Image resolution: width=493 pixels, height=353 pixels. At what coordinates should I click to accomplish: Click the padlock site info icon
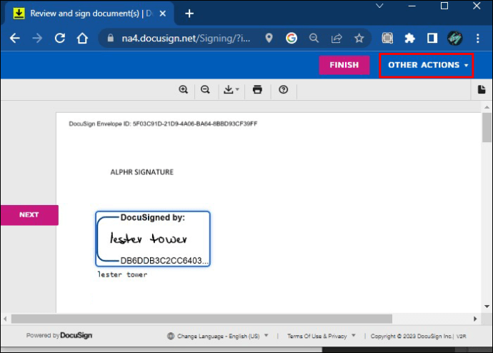(110, 39)
